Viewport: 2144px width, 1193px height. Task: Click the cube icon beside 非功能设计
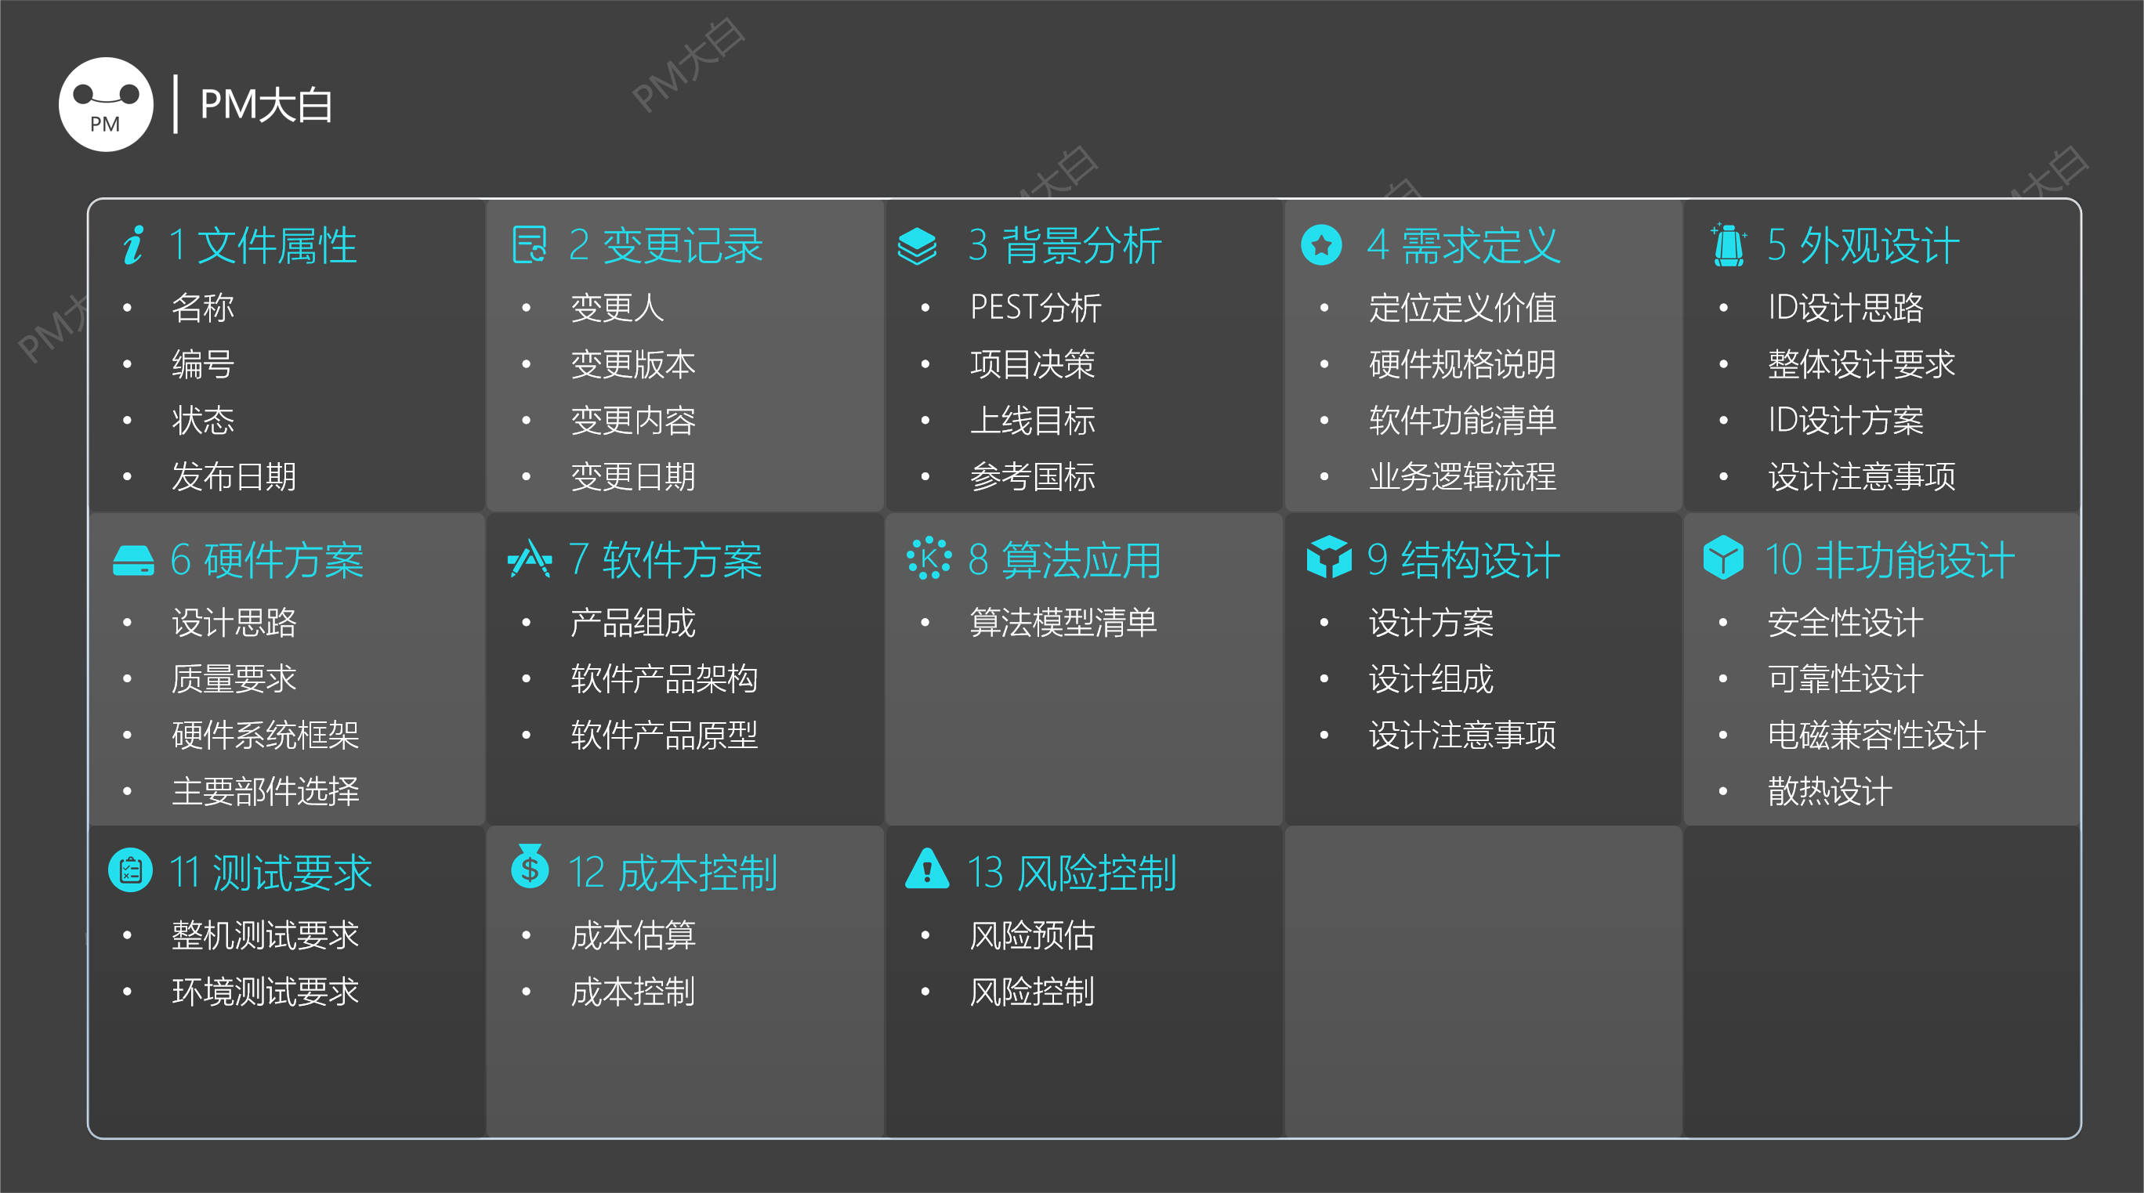(x=1723, y=557)
